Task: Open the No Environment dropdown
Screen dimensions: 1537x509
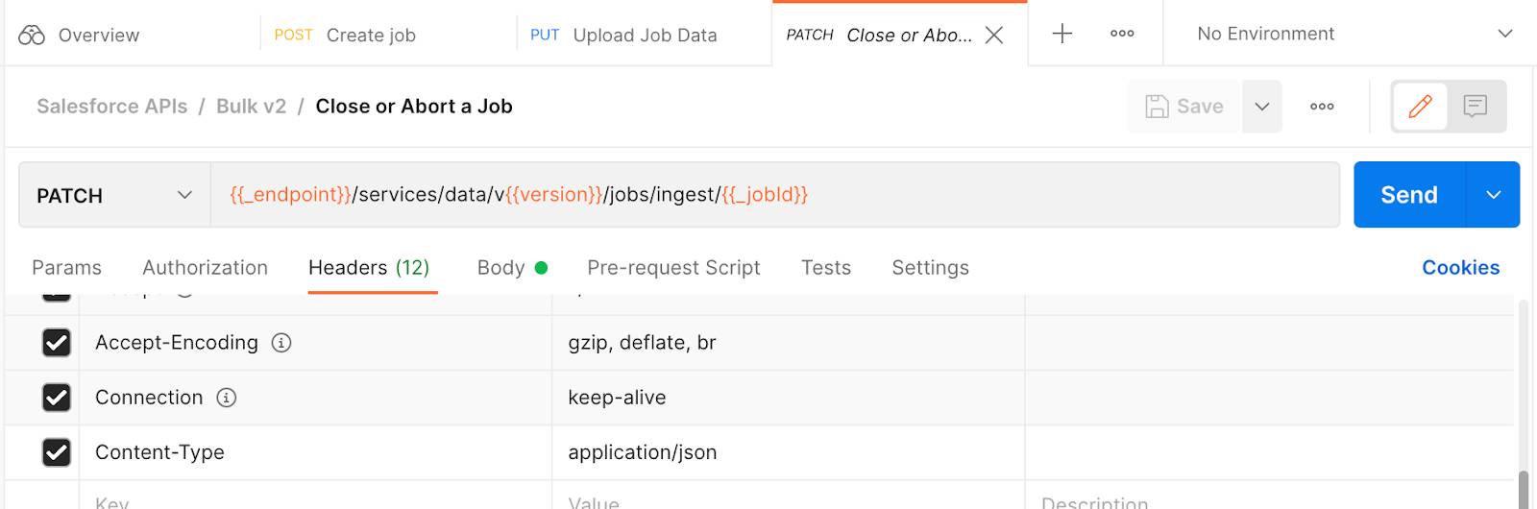Action: [1354, 34]
